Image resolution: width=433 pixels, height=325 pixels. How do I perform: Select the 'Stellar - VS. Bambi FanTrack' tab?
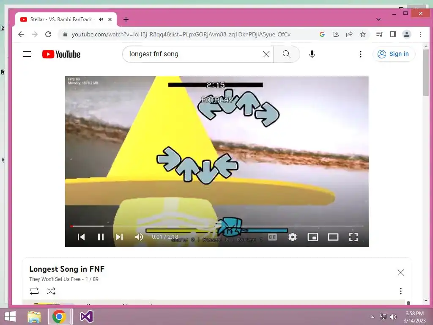tap(61, 19)
